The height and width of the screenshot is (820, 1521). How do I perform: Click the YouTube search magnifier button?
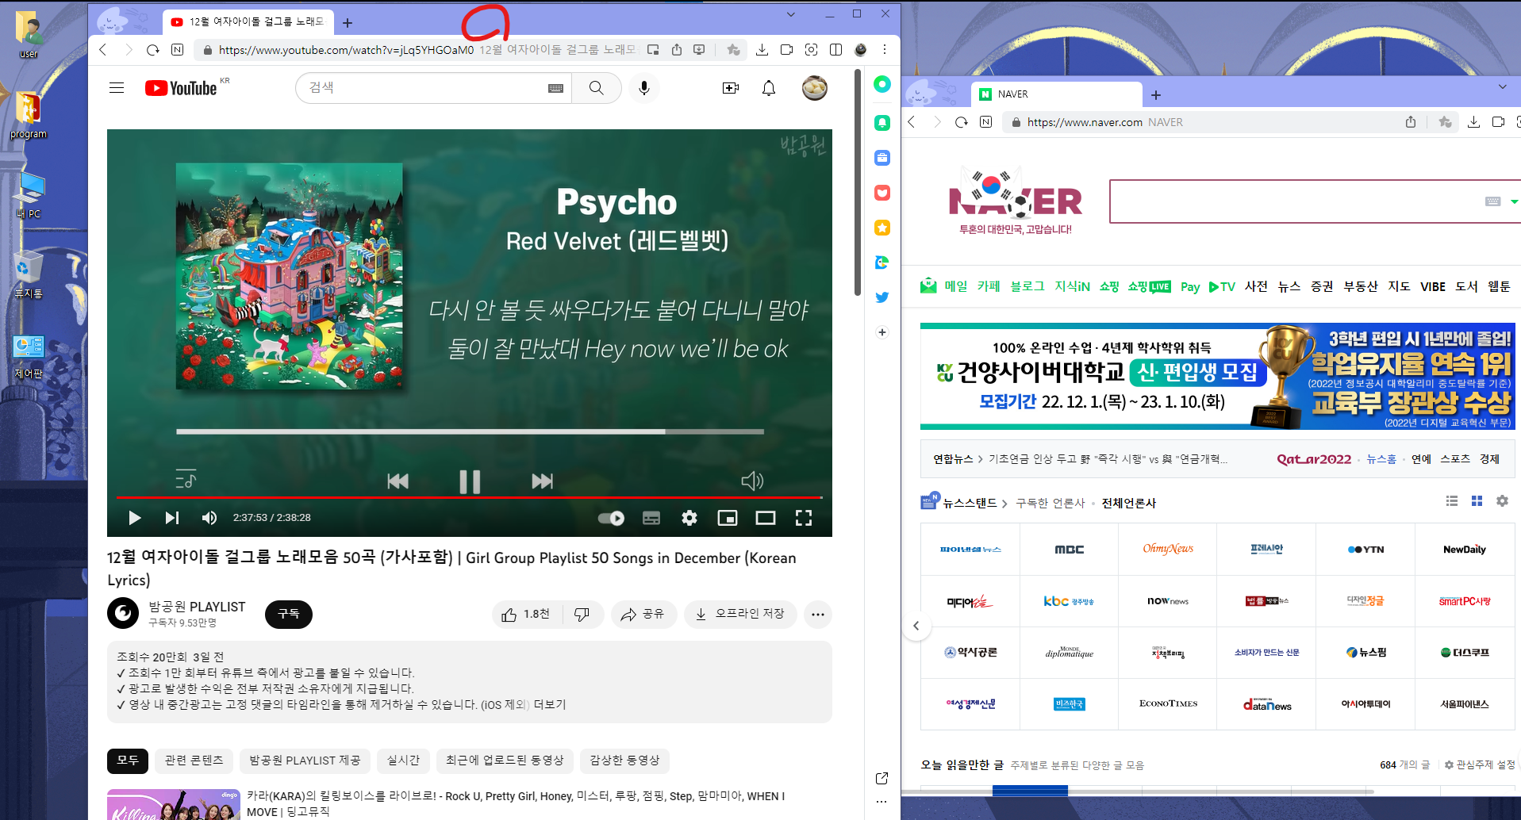[x=597, y=88]
